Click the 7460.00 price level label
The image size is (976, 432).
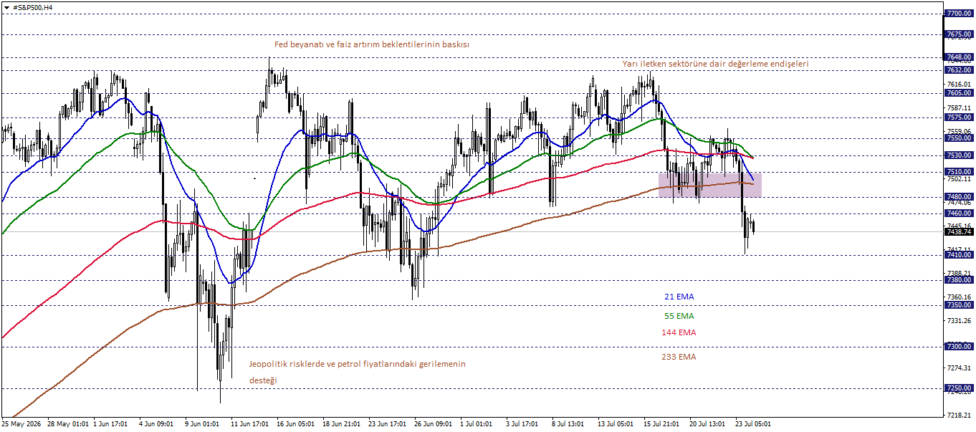[959, 213]
